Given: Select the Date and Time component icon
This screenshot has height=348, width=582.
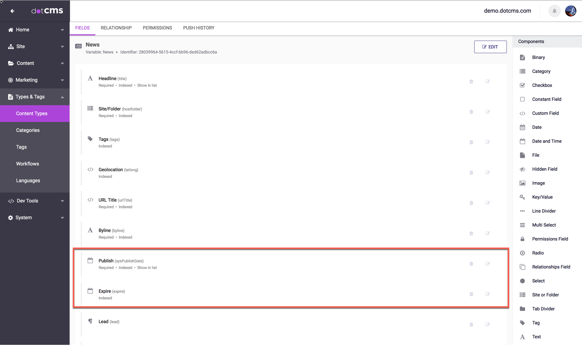Looking at the screenshot, I should click(x=522, y=141).
